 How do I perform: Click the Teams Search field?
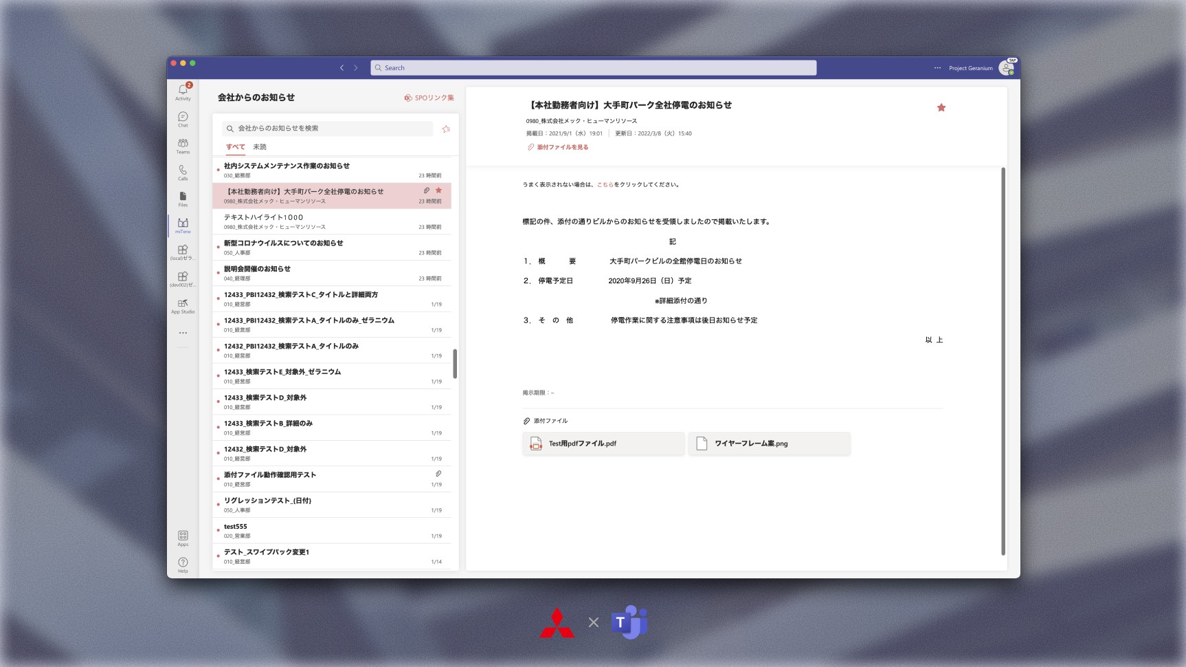point(594,67)
